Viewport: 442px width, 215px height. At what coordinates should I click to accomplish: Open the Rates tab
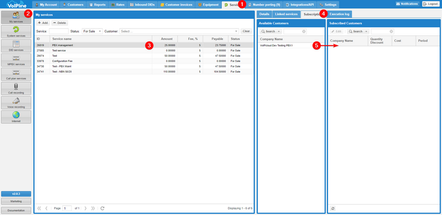pyautogui.click(x=118, y=5)
